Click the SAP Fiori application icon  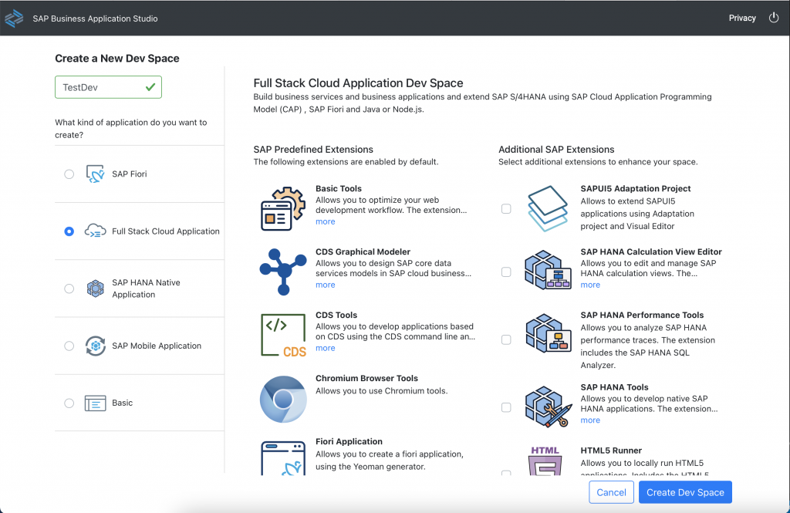(x=95, y=174)
